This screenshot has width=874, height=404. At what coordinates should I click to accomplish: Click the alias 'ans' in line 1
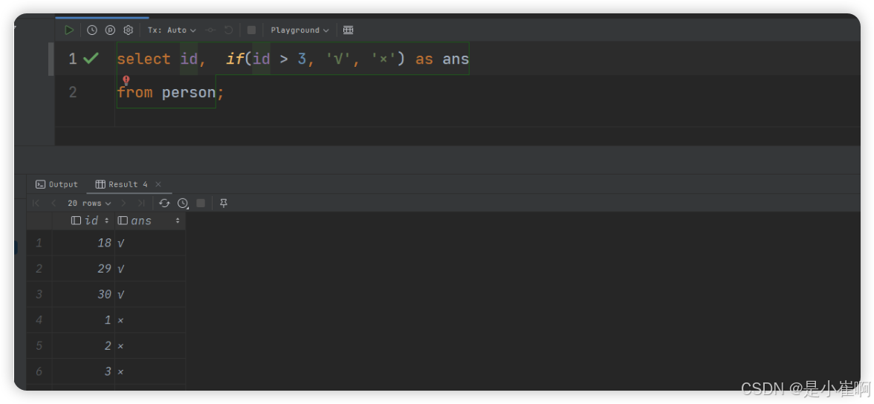click(456, 59)
